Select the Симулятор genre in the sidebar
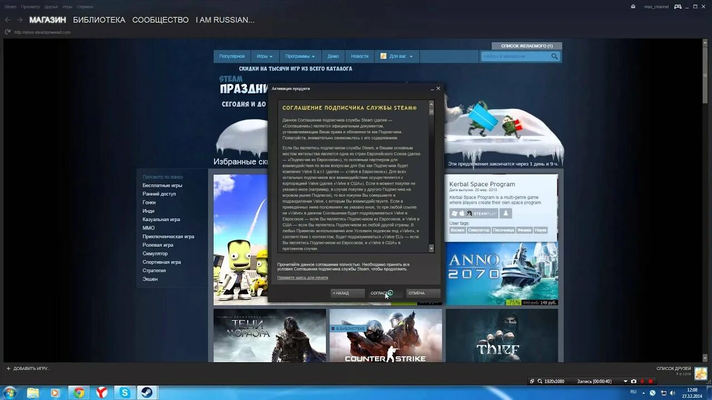This screenshot has height=400, width=712. coord(155,253)
